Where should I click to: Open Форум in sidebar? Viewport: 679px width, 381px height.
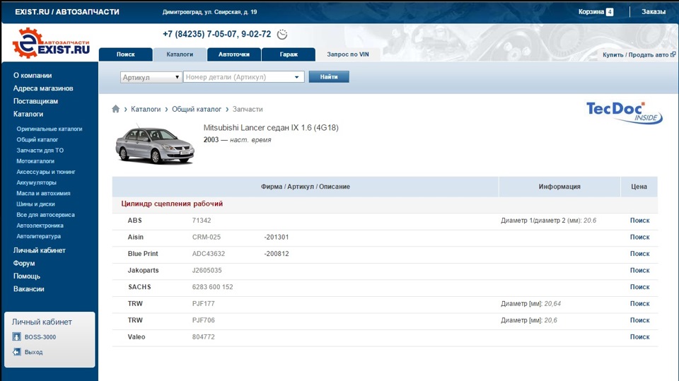pos(24,263)
